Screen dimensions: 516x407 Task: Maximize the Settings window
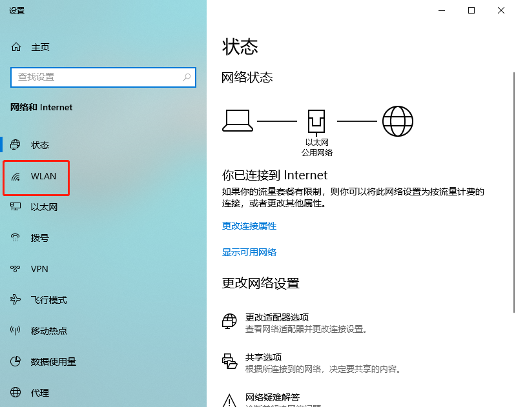tap(471, 10)
